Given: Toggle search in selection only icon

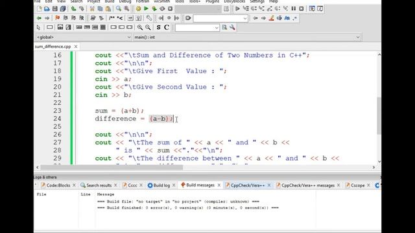Looking at the screenshot, I should [x=279, y=18].
